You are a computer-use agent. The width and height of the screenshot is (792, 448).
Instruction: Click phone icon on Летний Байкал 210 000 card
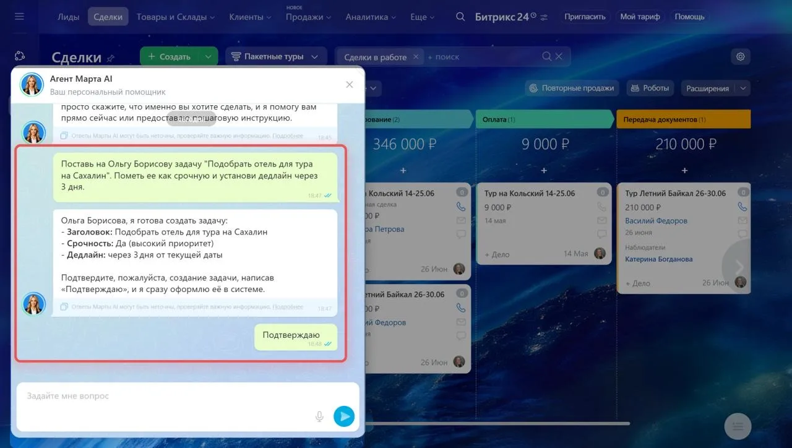741,207
